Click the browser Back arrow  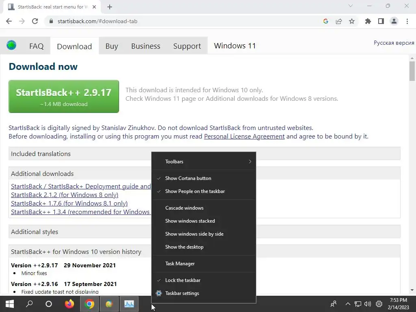coord(9,21)
